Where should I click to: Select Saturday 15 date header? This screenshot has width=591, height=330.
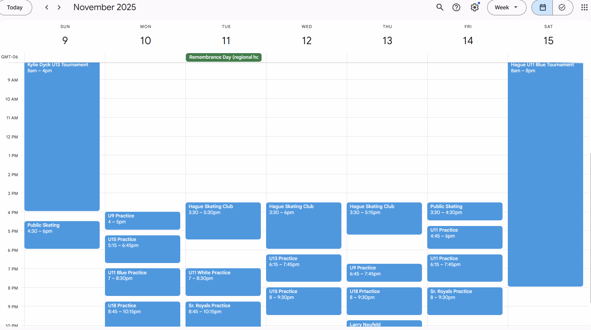point(548,40)
